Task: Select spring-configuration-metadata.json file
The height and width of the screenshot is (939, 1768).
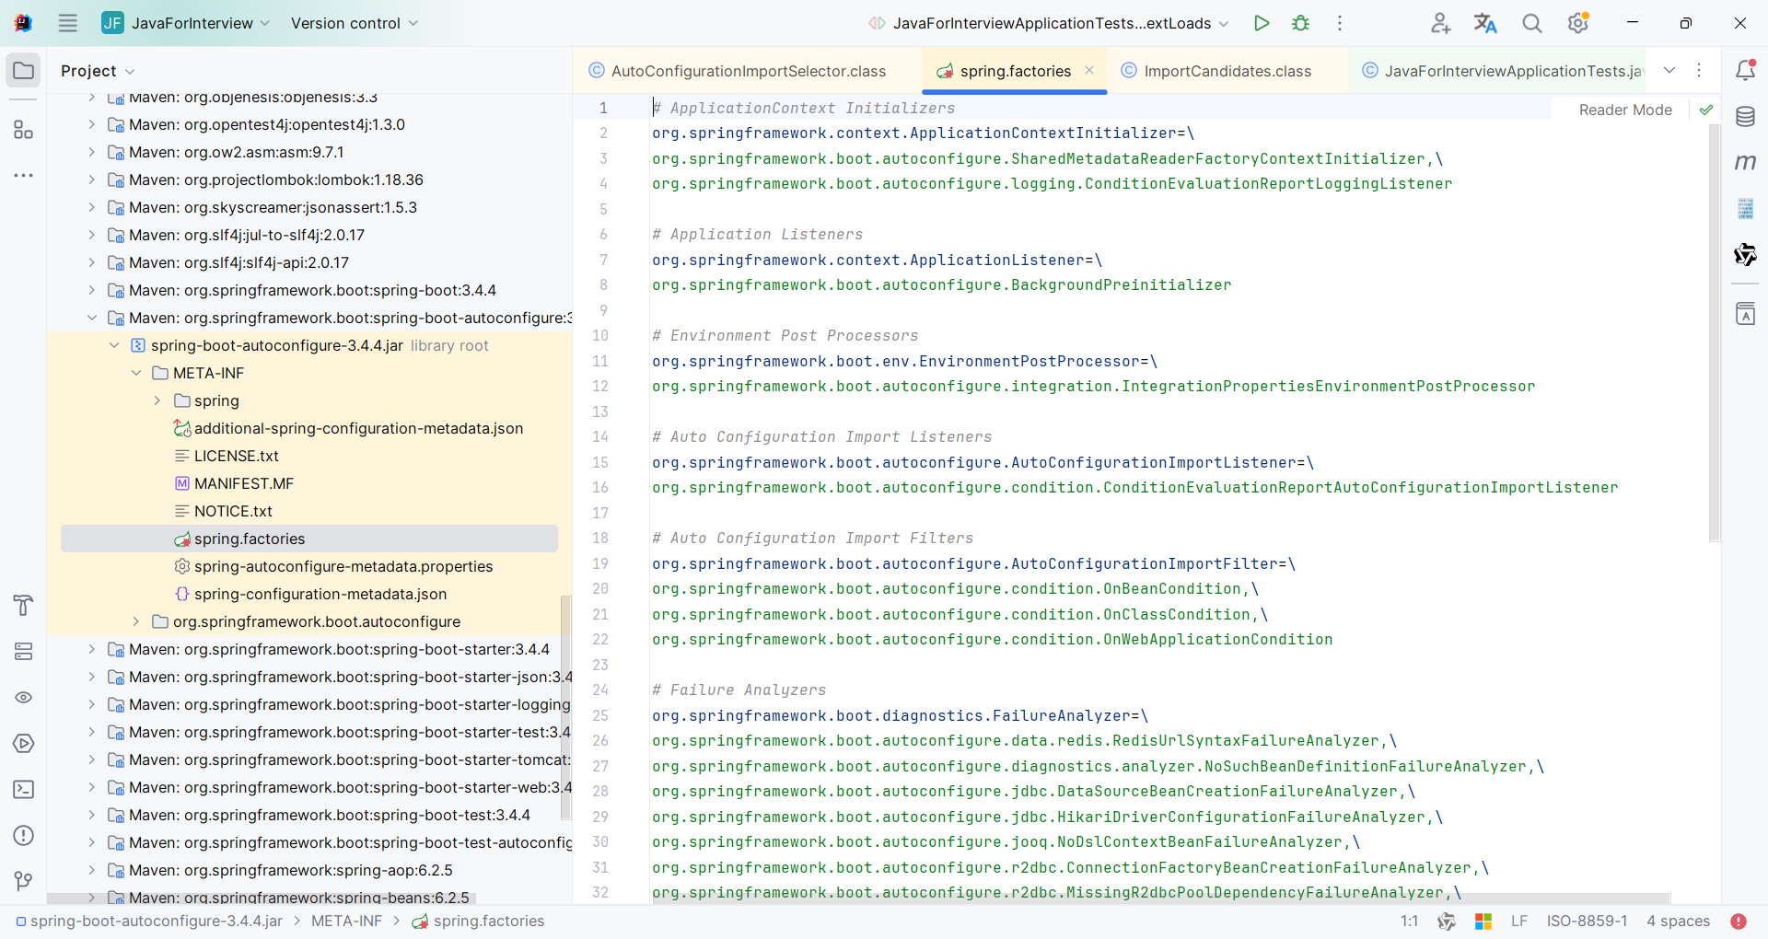Action: pos(320,594)
